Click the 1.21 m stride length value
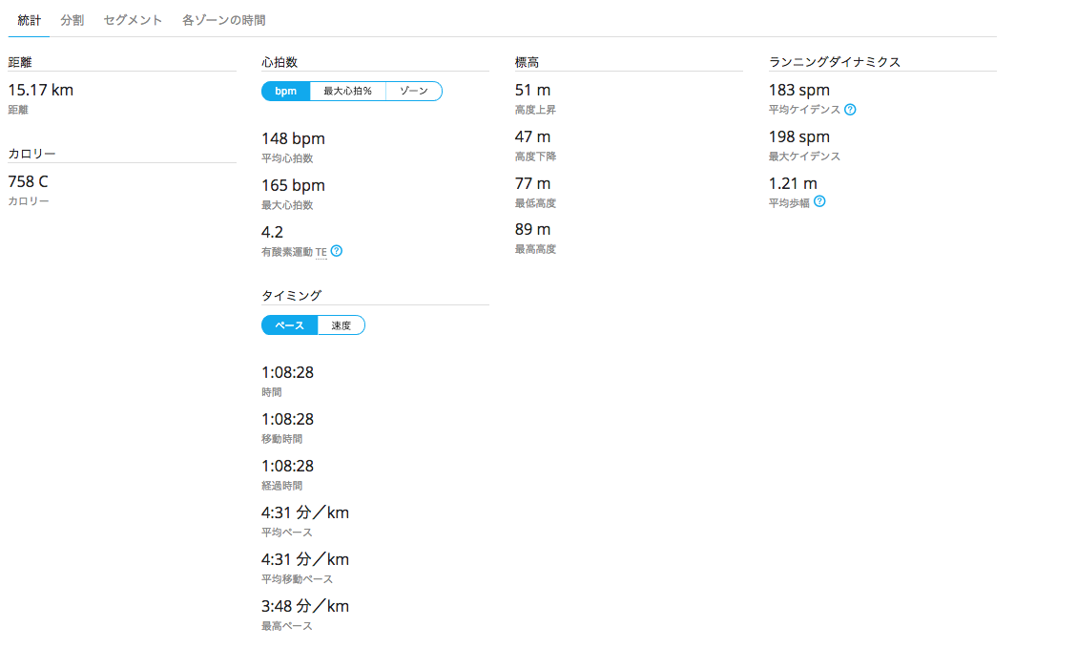The width and height of the screenshot is (1077, 648). [793, 183]
